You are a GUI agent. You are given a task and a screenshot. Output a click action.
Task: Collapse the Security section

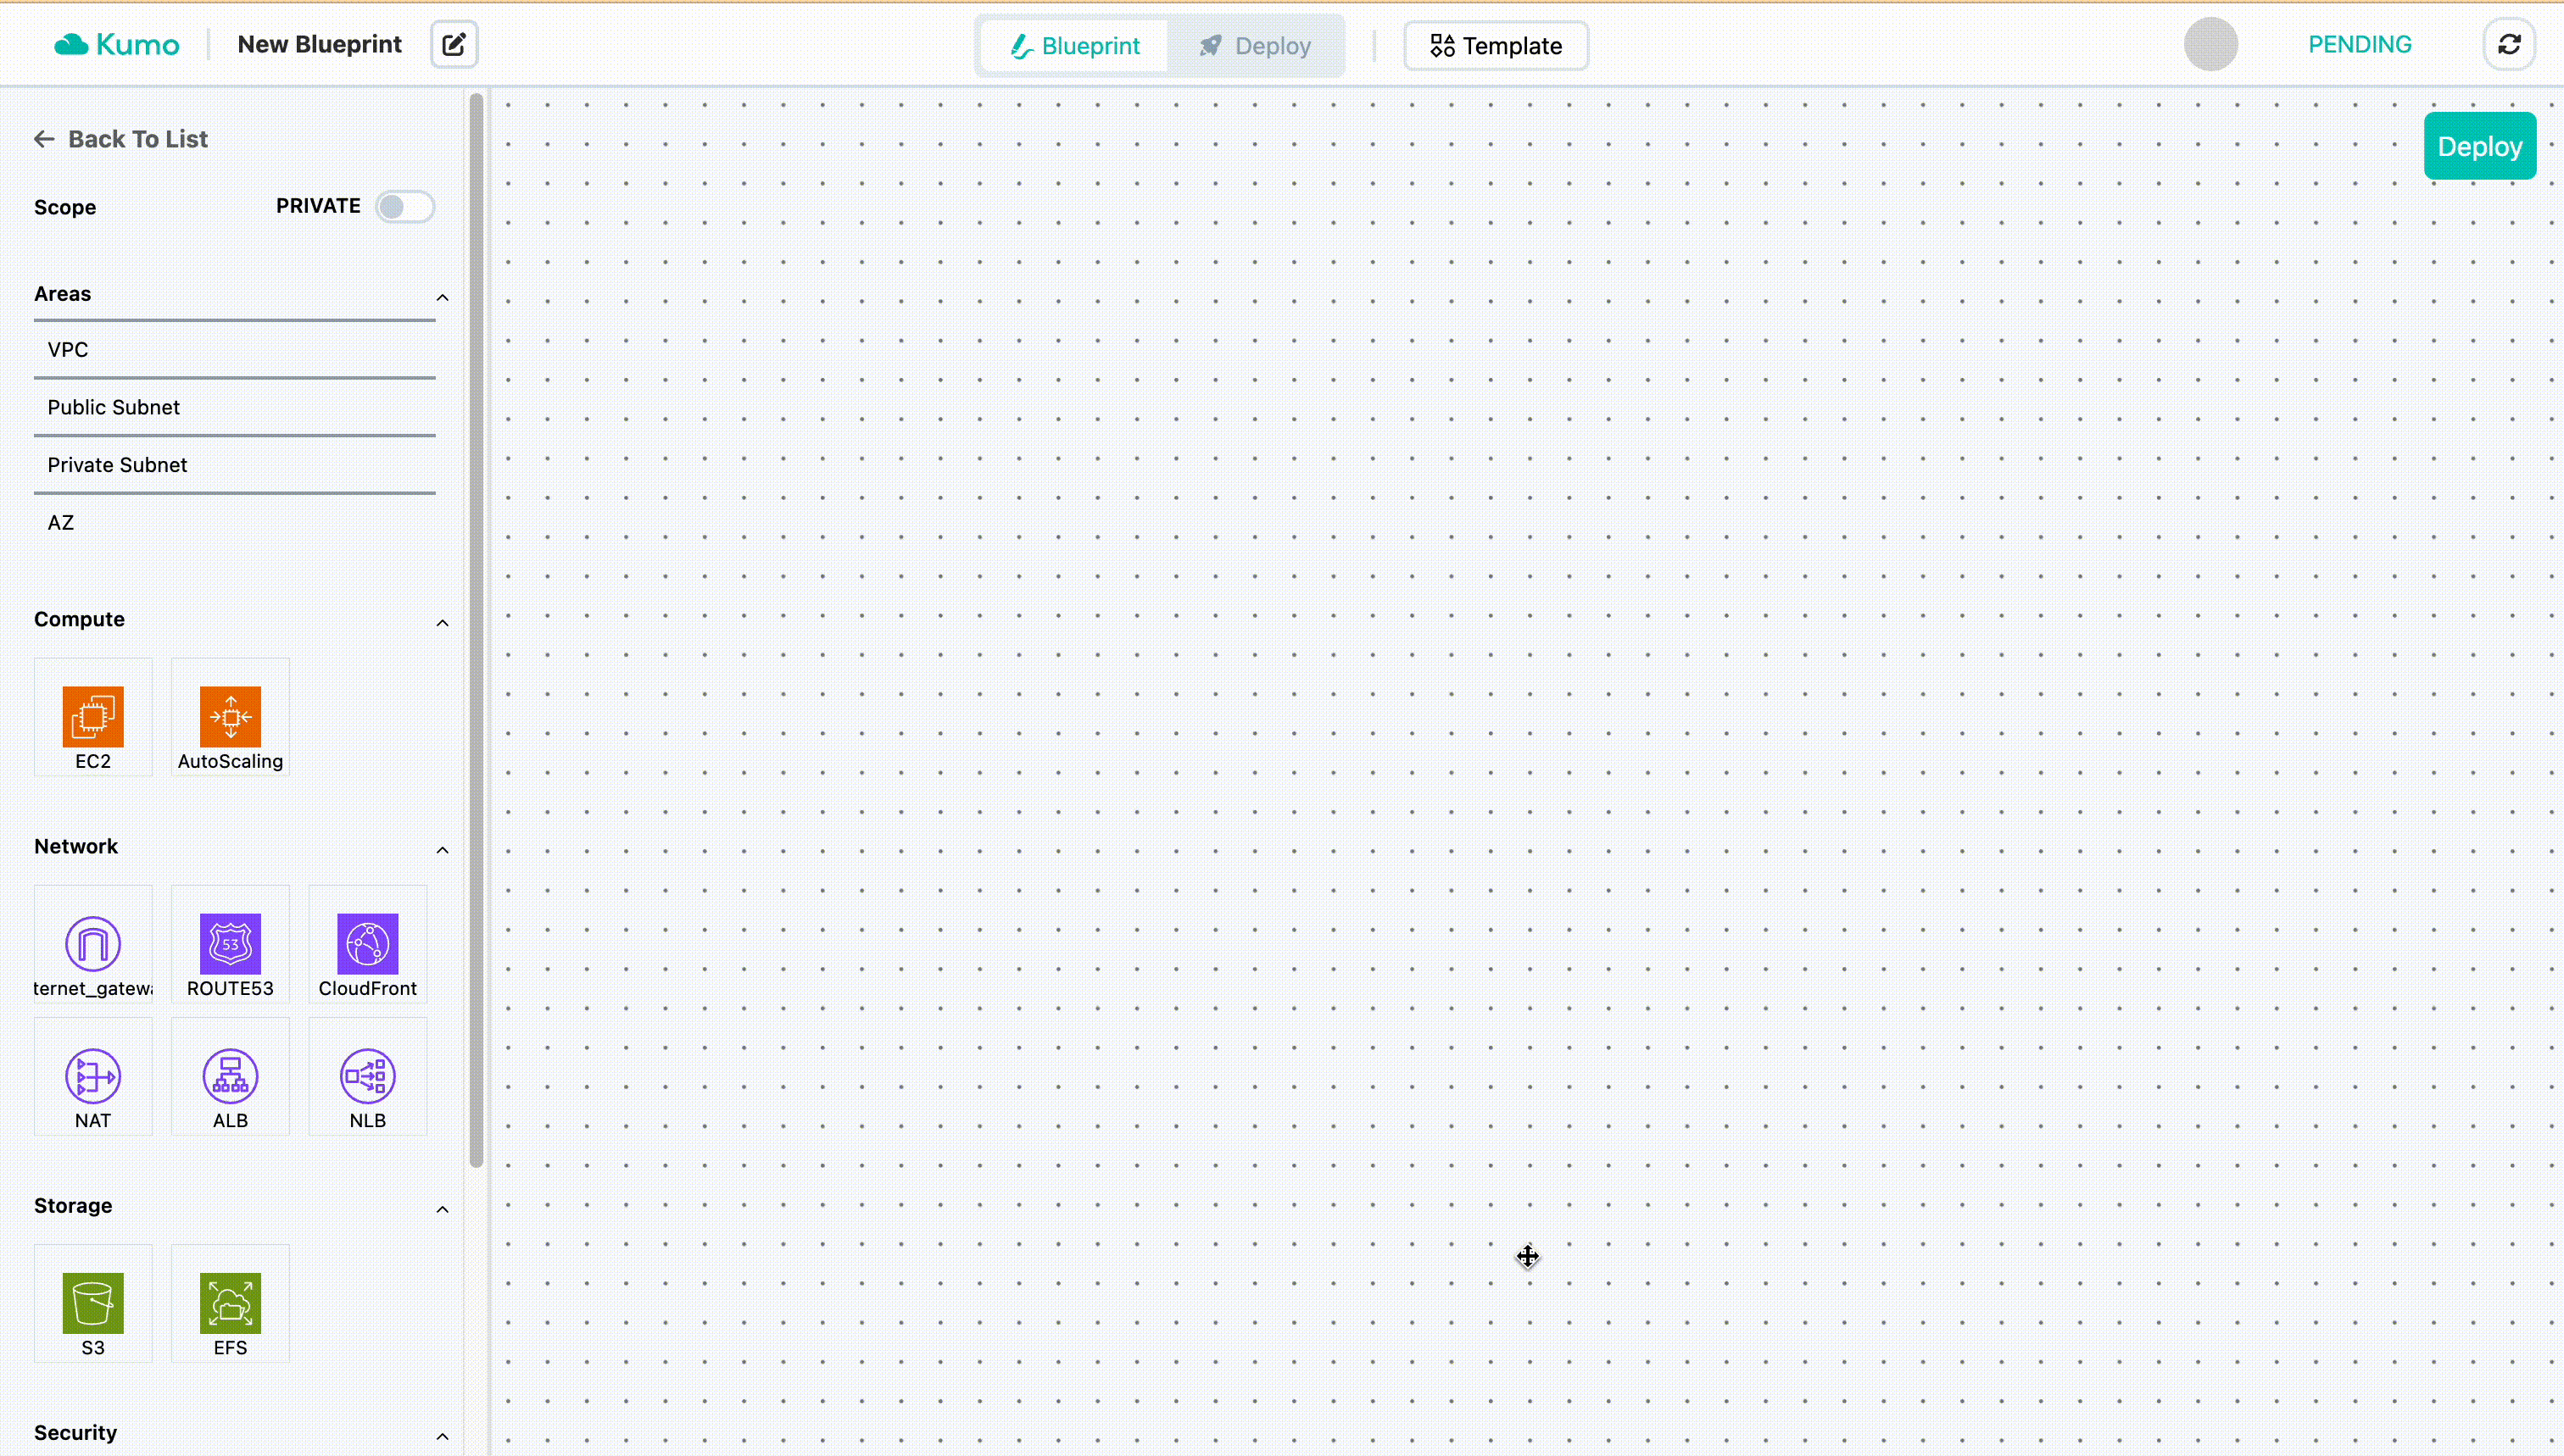(x=443, y=1436)
